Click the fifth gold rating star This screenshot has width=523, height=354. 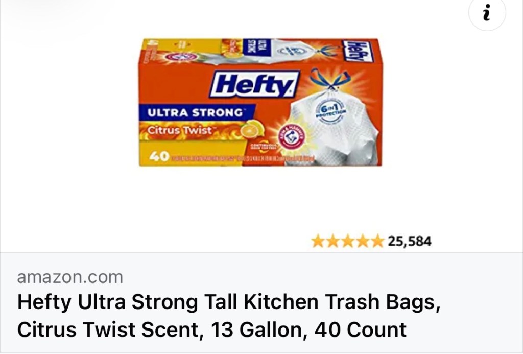(377, 241)
